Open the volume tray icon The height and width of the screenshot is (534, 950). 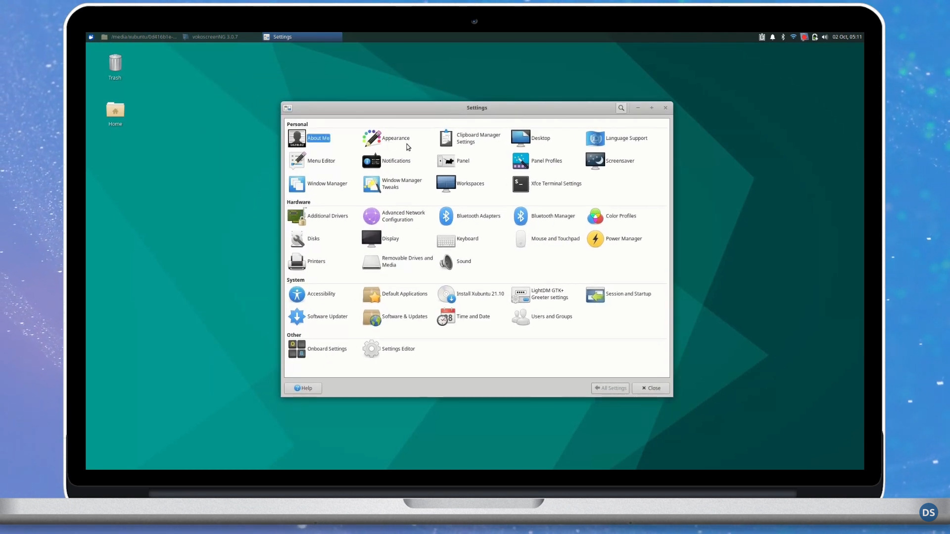tap(824, 37)
